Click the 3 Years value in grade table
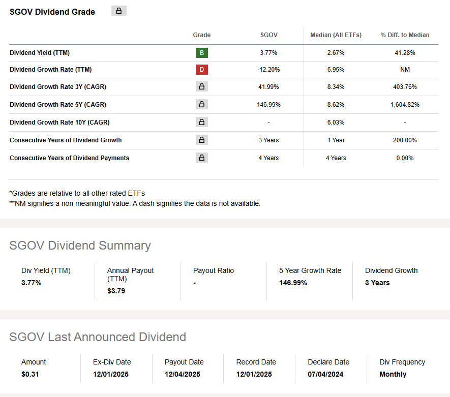This screenshot has width=450, height=397. (268, 140)
